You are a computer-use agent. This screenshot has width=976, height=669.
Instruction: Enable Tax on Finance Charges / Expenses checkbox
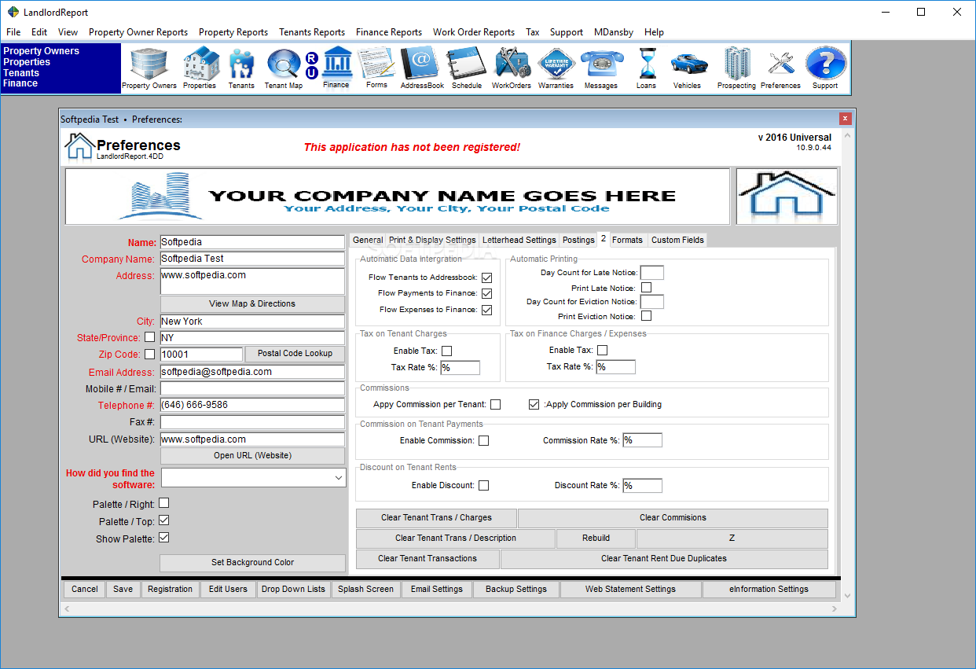(603, 350)
